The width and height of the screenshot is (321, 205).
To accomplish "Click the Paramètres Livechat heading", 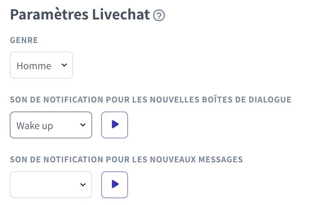I will [80, 15].
